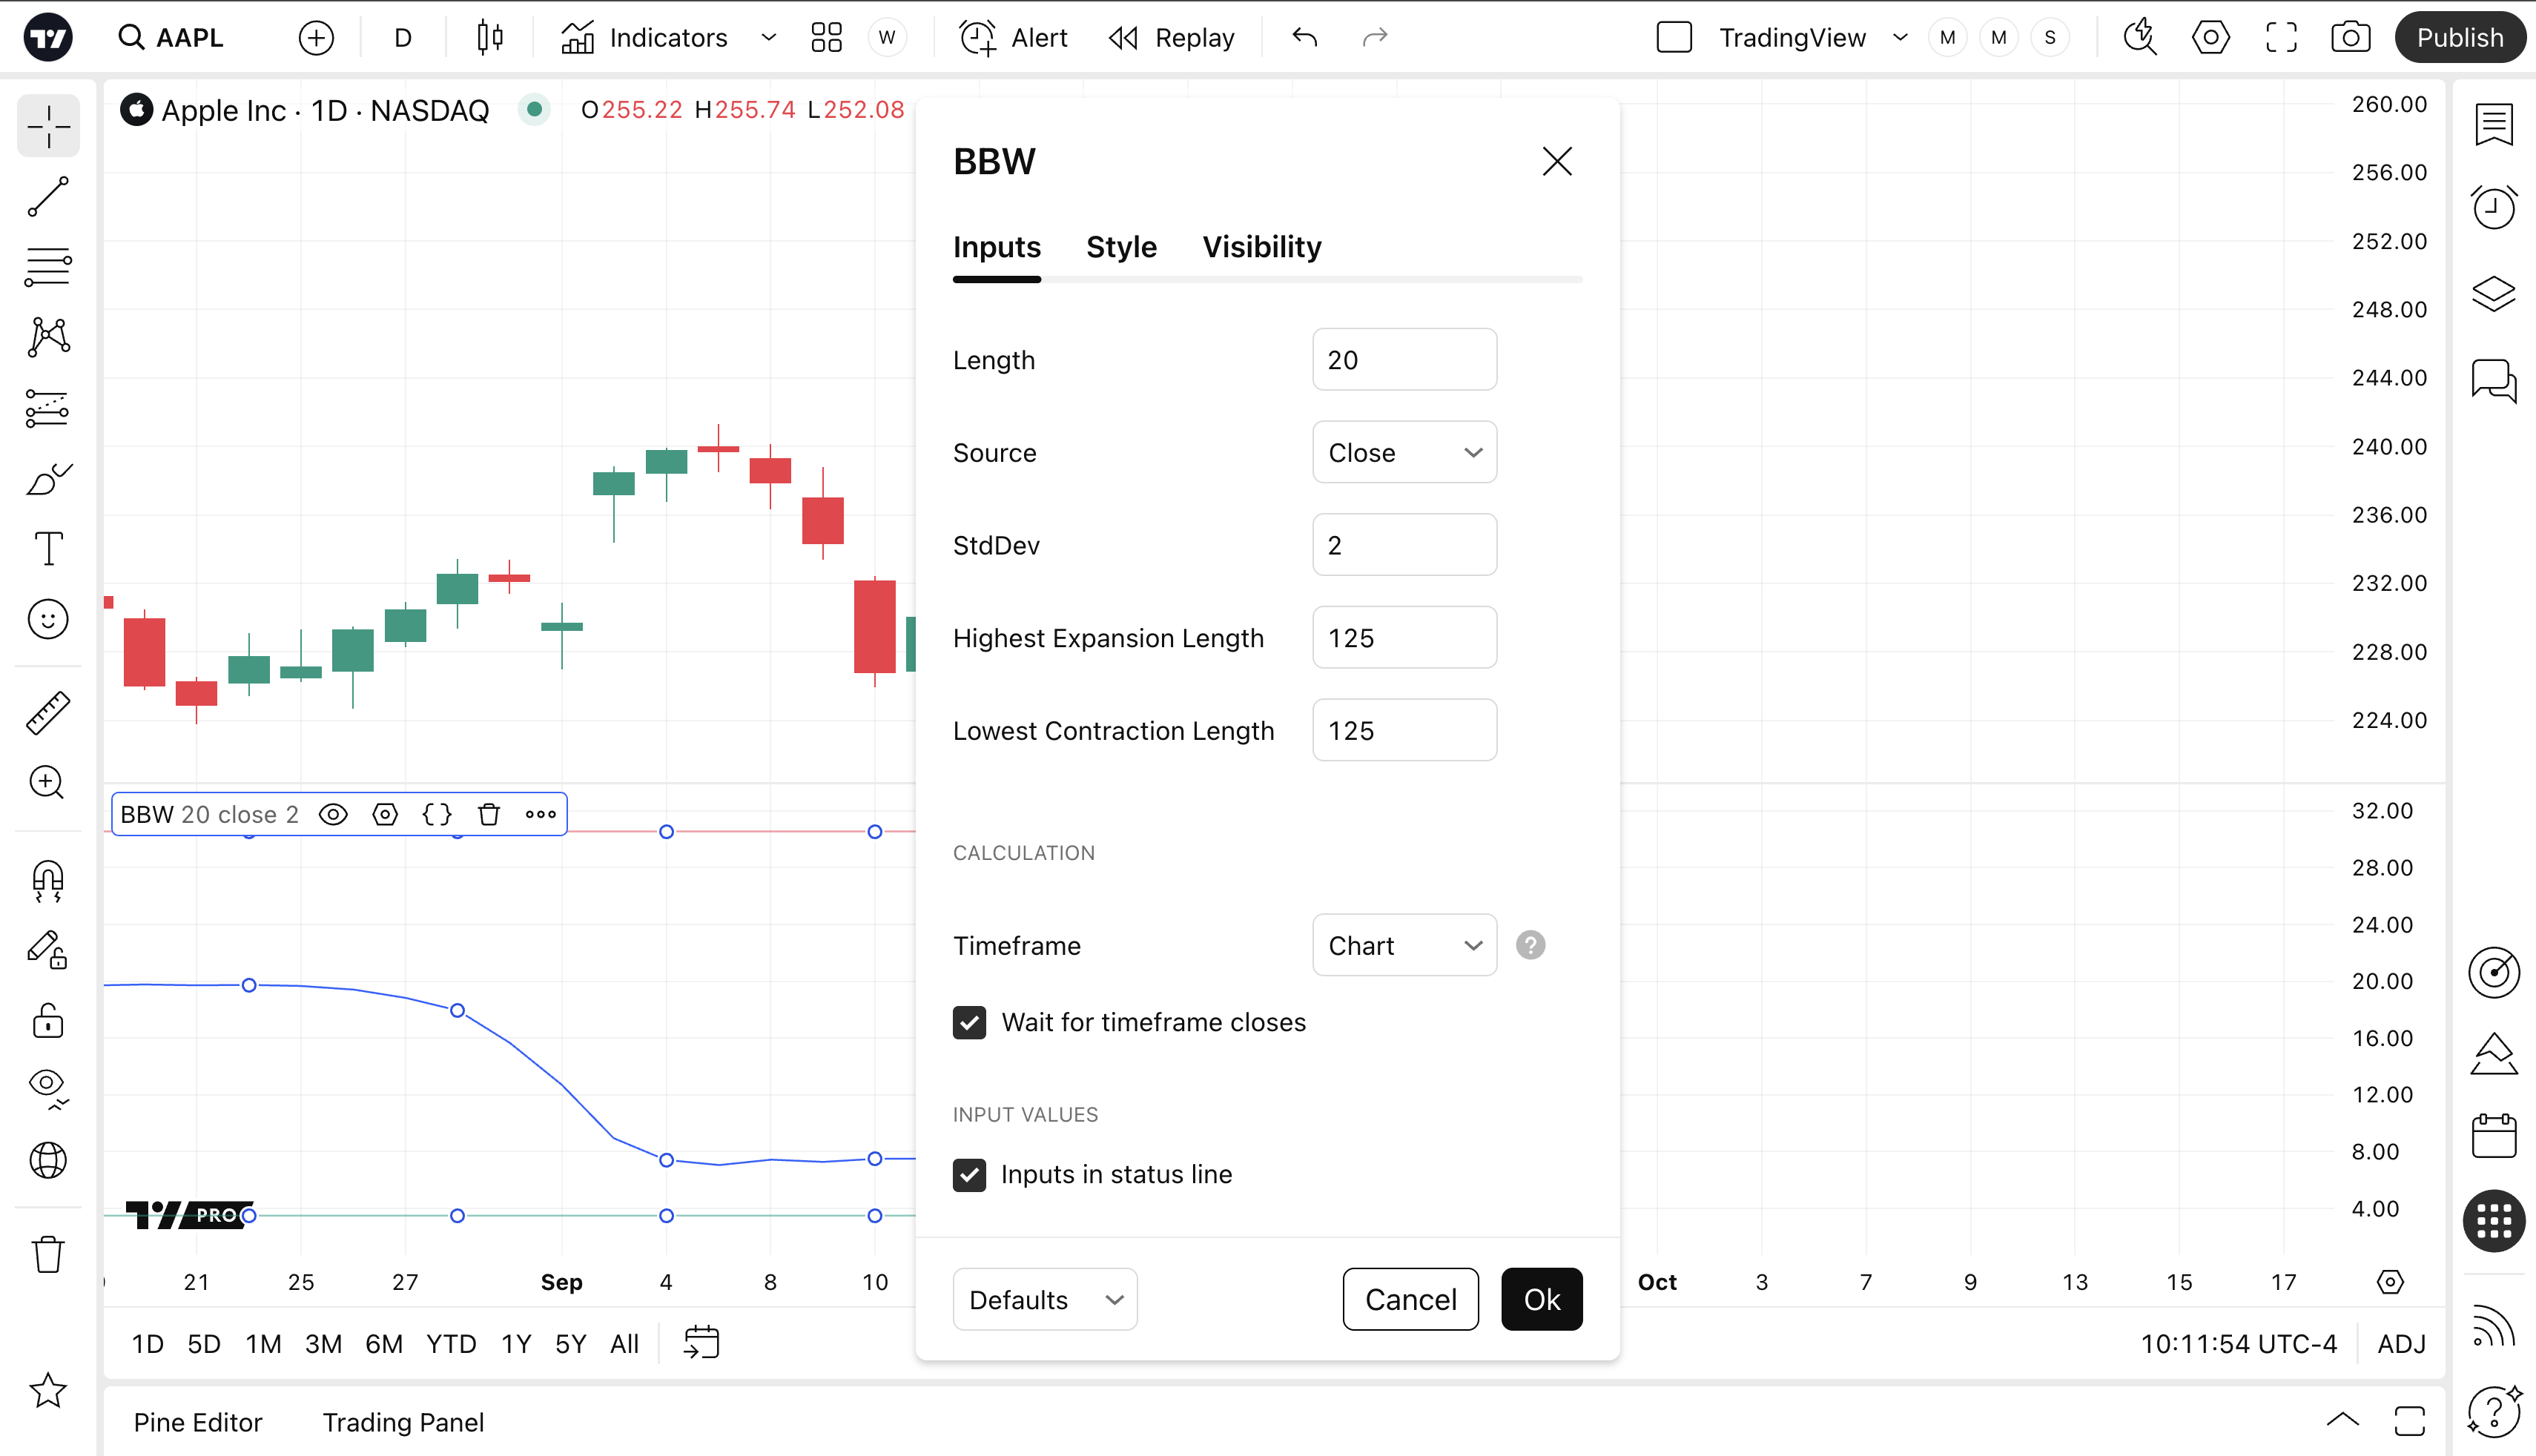Select the Trend Line drawing tool
The height and width of the screenshot is (1456, 2536).
[x=48, y=197]
